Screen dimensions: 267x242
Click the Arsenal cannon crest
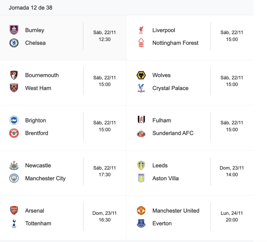(14, 211)
